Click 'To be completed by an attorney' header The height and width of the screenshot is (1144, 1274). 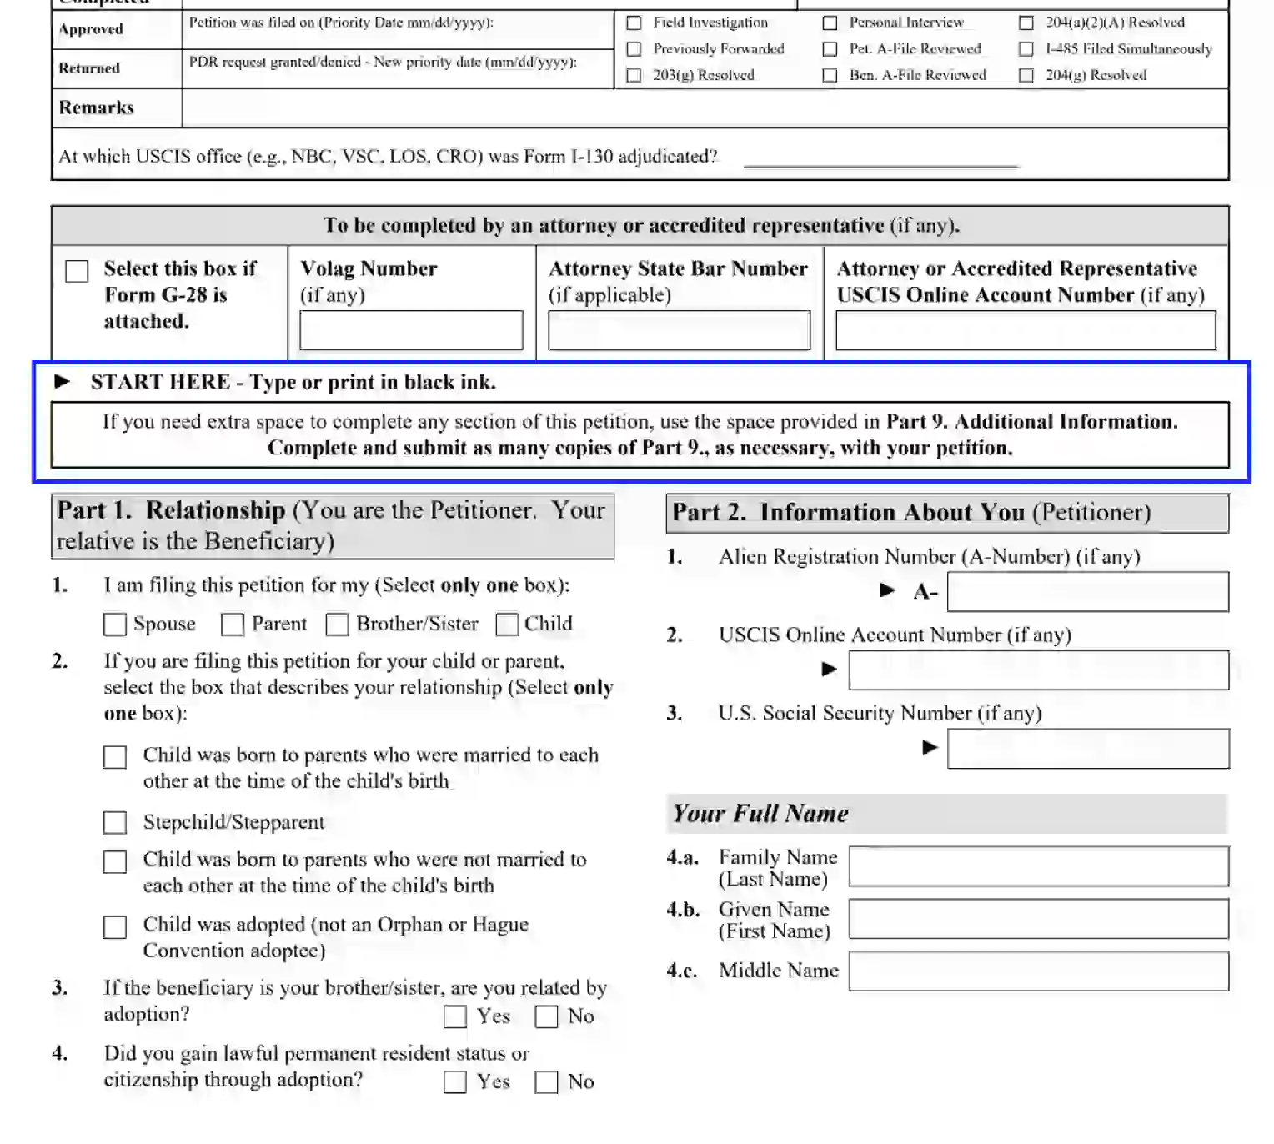pyautogui.click(x=640, y=226)
